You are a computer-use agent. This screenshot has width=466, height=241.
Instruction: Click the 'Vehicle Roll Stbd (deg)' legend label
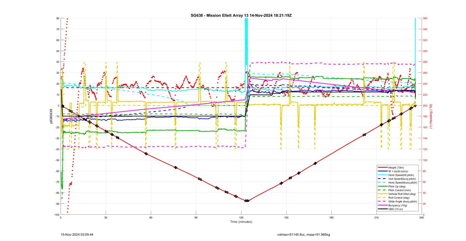(x=402, y=194)
